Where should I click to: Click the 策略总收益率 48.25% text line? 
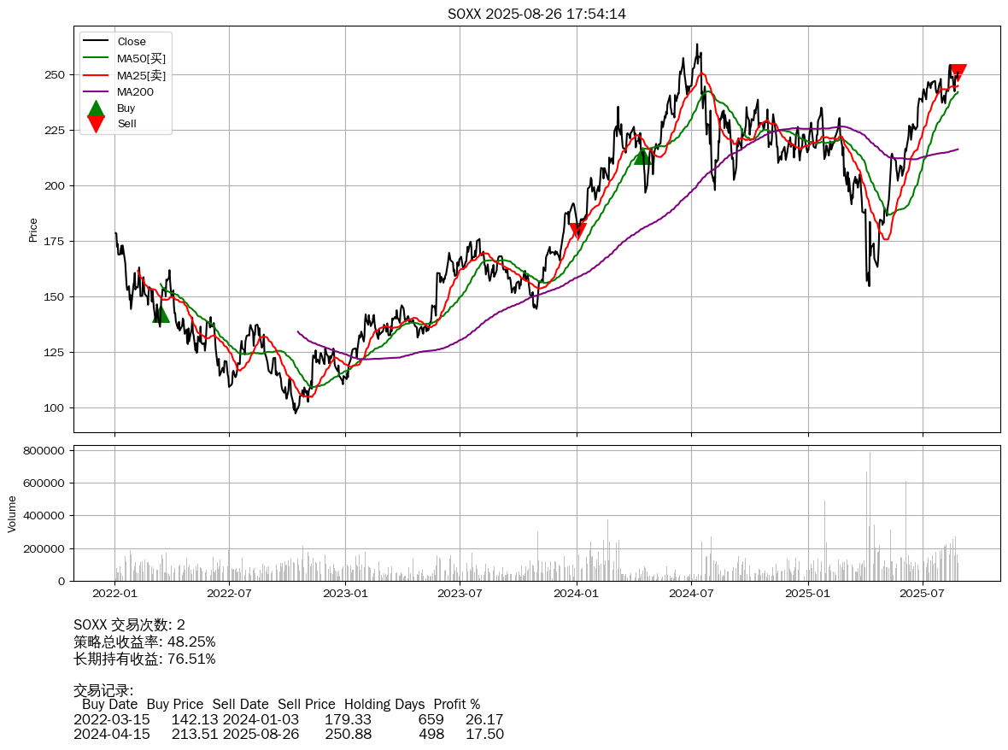[144, 642]
